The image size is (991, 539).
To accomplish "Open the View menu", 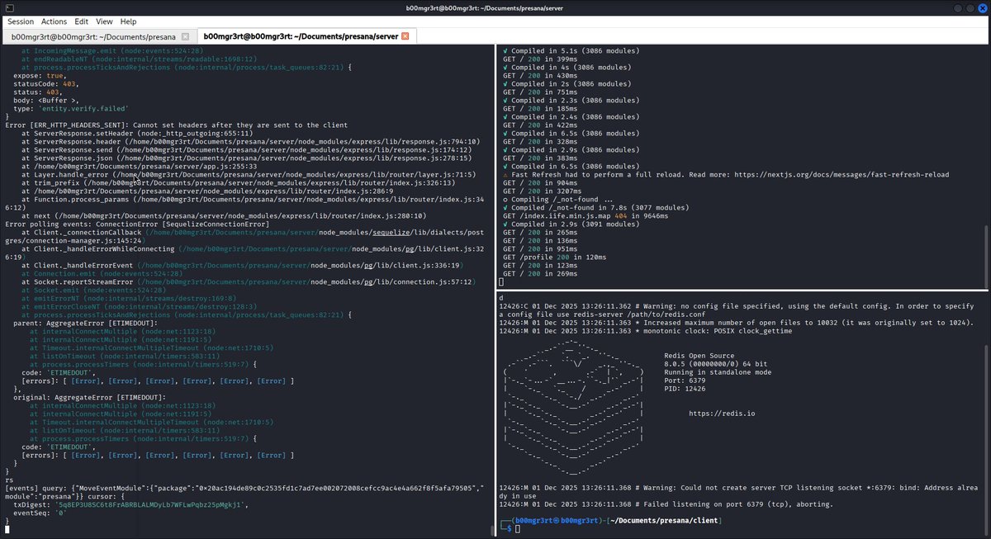I will point(104,21).
